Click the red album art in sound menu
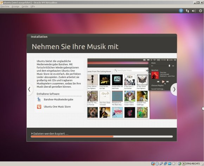204x166 pixels. click(x=155, y=75)
